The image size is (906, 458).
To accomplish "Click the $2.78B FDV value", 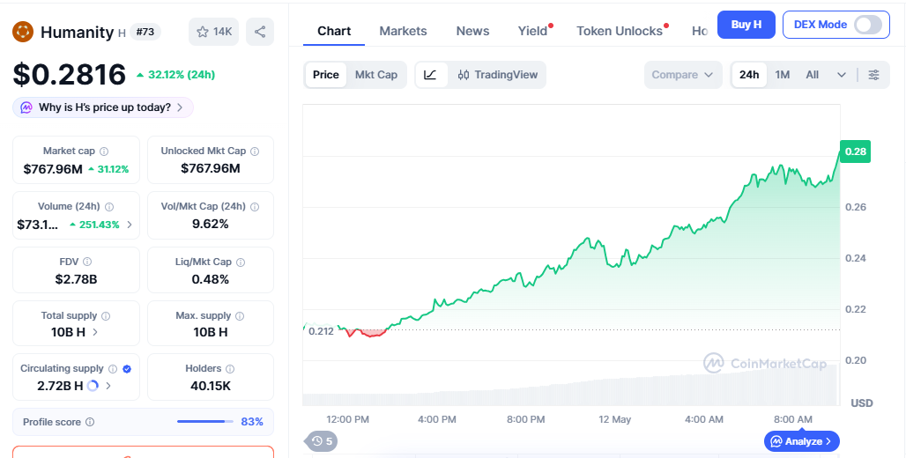I will click(x=77, y=279).
